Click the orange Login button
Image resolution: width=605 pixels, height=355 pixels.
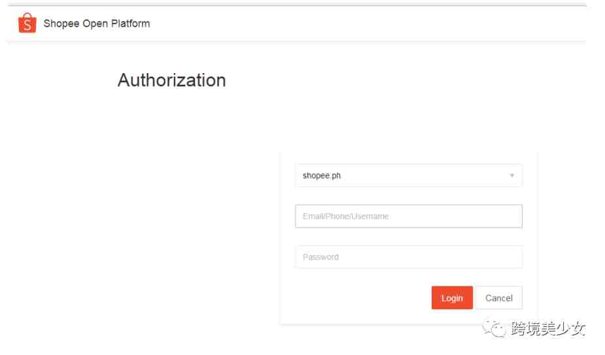[x=452, y=298]
